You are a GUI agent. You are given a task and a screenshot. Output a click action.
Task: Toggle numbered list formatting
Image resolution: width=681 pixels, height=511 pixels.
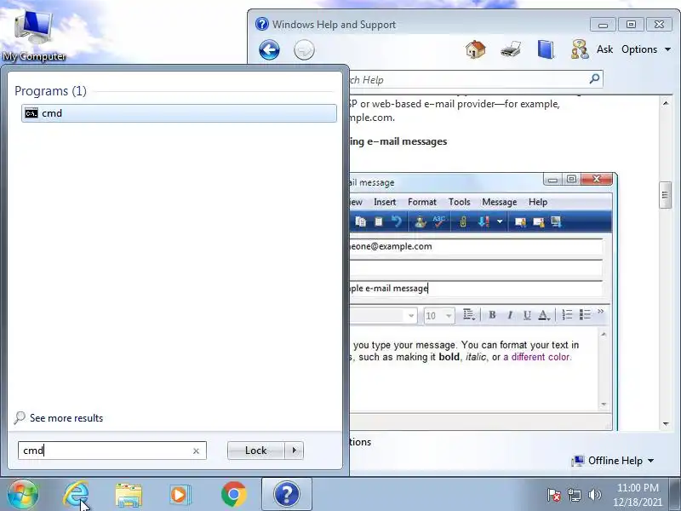(x=567, y=314)
